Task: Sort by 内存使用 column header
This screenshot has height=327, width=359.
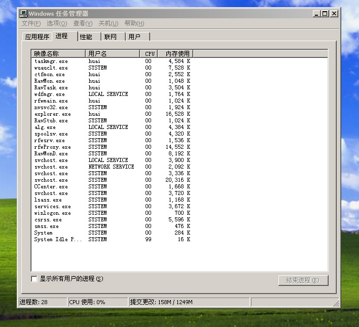Action: coord(175,54)
